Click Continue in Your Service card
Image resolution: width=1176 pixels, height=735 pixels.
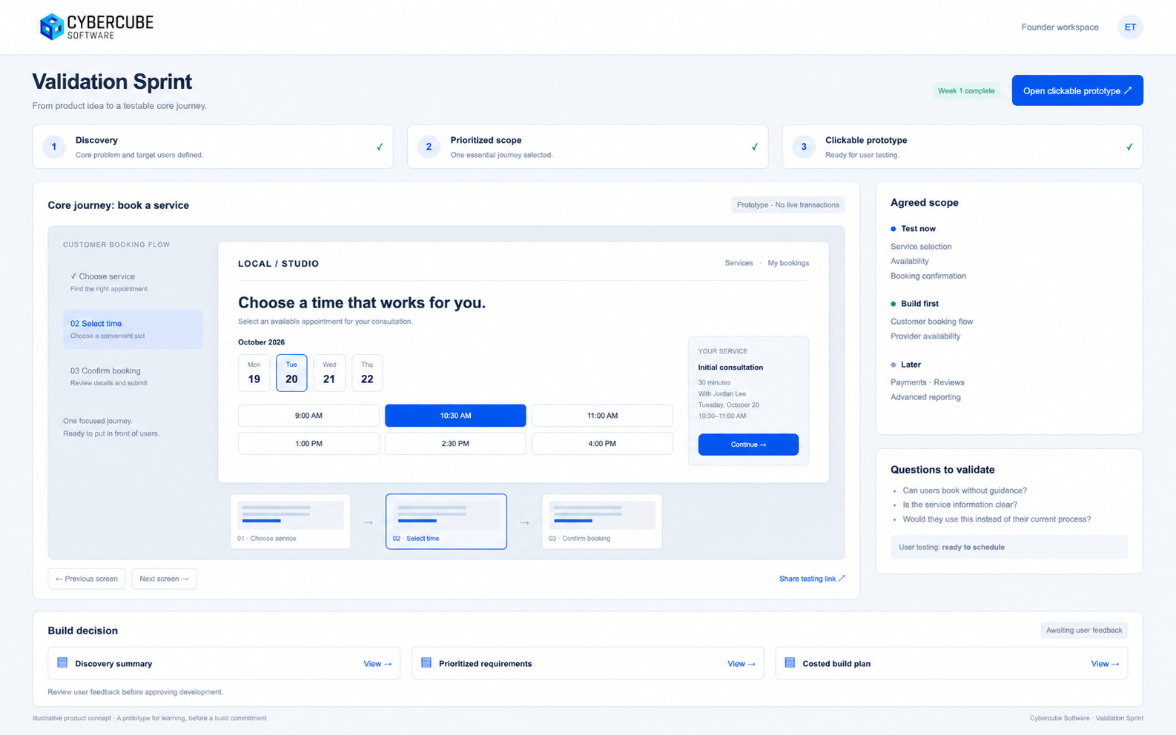[748, 445]
